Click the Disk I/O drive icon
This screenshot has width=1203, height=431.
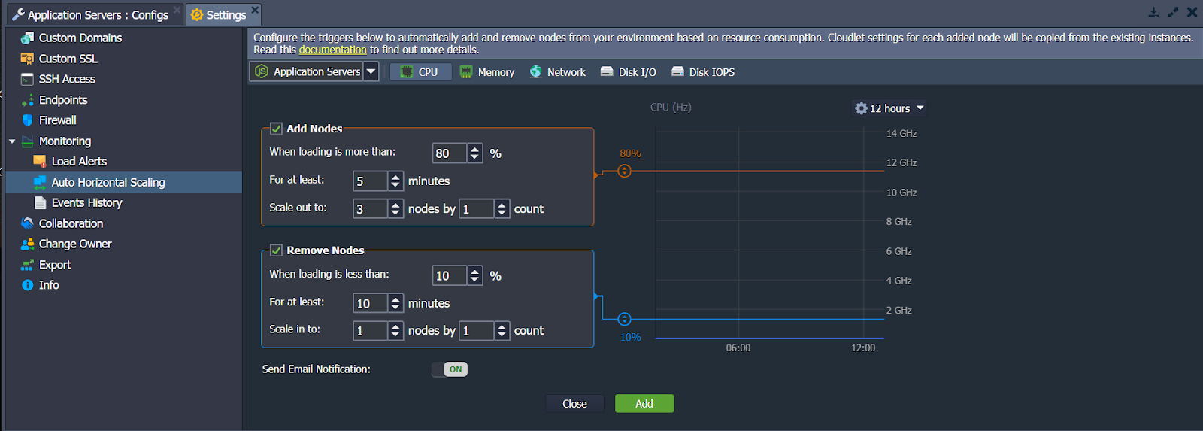607,71
